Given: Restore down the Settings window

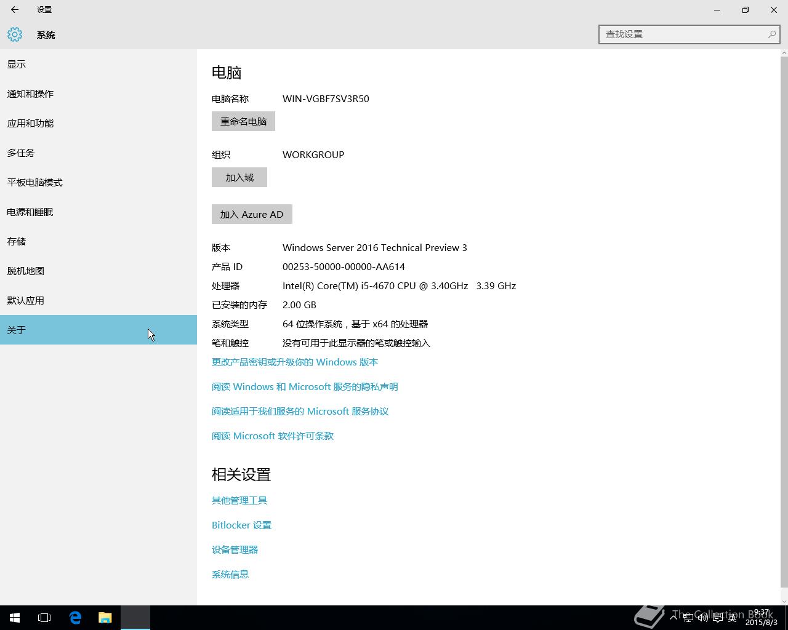Looking at the screenshot, I should (x=746, y=10).
